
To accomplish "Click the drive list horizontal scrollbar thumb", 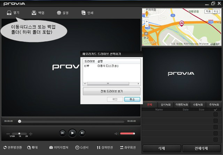I will [108, 84].
